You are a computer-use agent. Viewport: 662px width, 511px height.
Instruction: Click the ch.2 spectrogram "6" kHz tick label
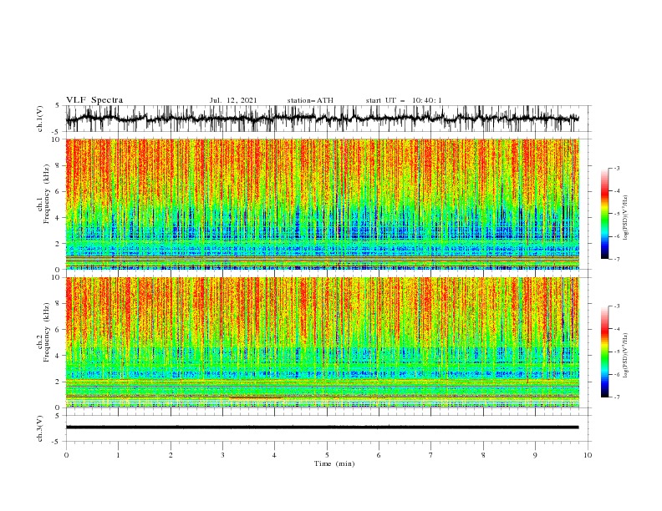coord(59,329)
